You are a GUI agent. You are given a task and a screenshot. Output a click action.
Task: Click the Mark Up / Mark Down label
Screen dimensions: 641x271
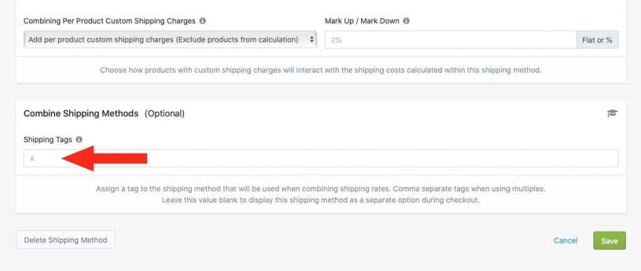(x=362, y=21)
